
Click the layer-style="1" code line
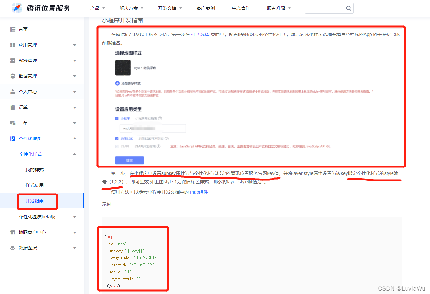point(126,279)
